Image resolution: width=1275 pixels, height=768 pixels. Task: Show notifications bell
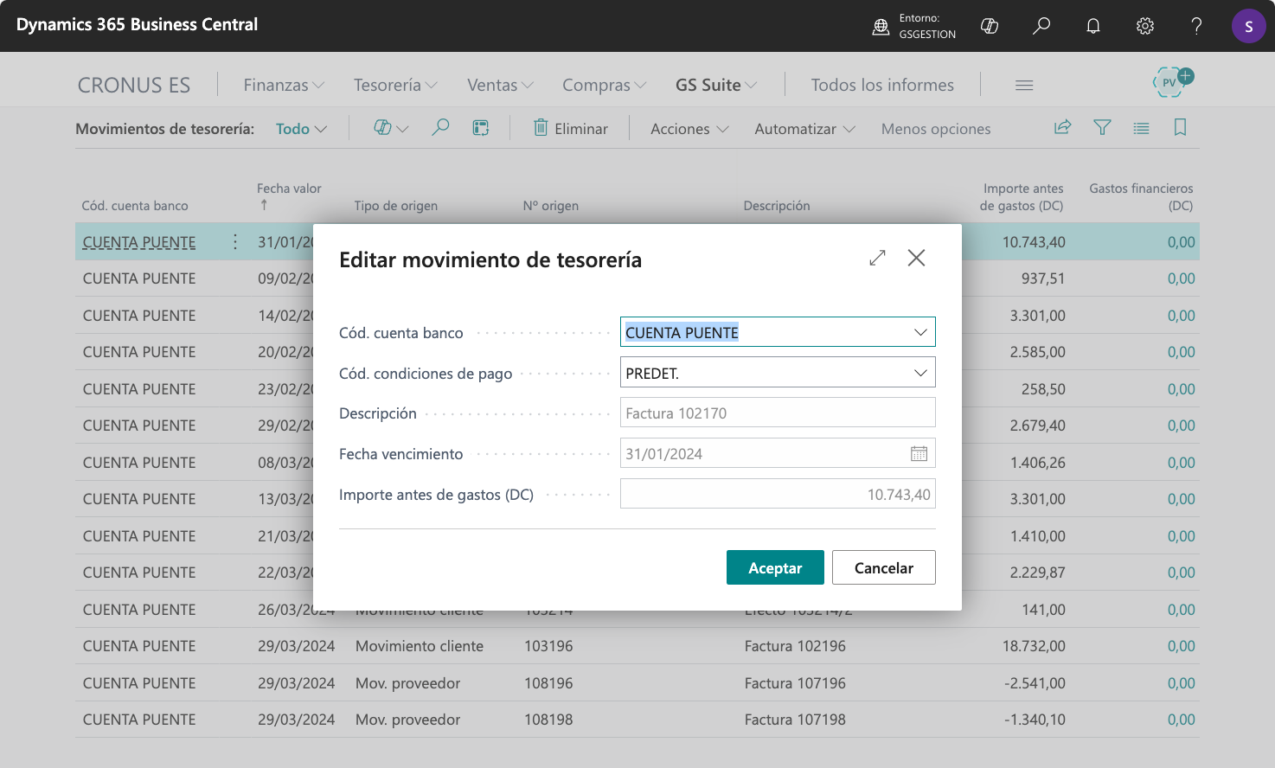coord(1092,26)
